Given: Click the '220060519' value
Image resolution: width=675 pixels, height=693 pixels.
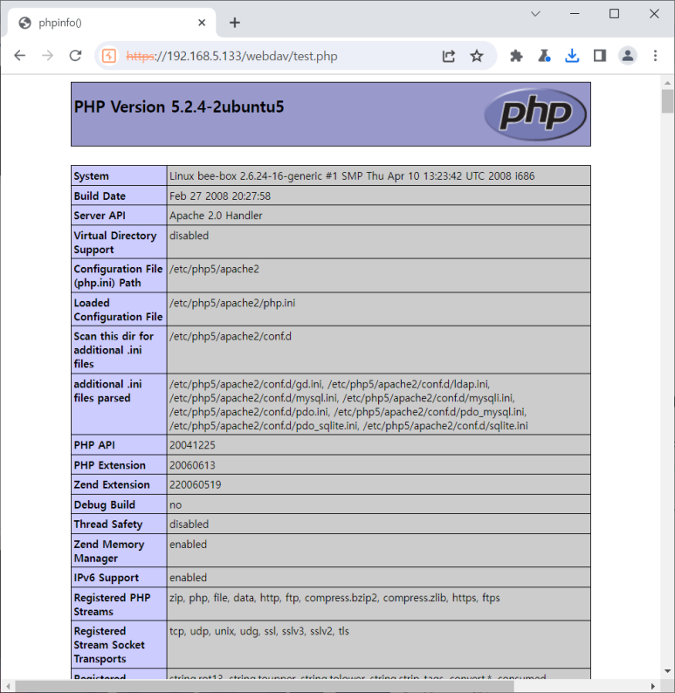Looking at the screenshot, I should [x=196, y=484].
